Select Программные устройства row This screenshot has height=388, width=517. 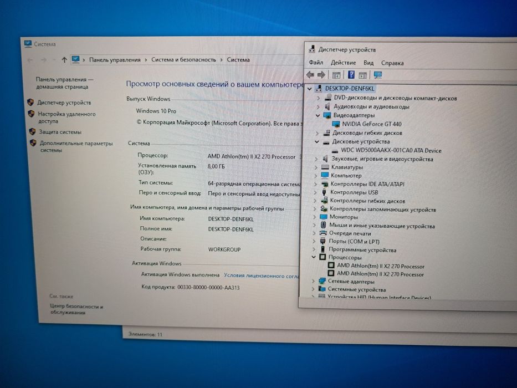tap(362, 250)
